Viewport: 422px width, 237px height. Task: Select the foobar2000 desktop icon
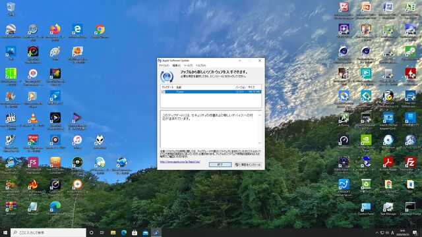100,140
